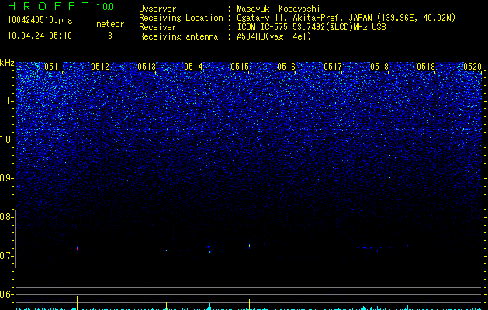The width and height of the screenshot is (488, 310).
Task: Click the date stamp 10.04.24 05:10
Action: click(40, 36)
